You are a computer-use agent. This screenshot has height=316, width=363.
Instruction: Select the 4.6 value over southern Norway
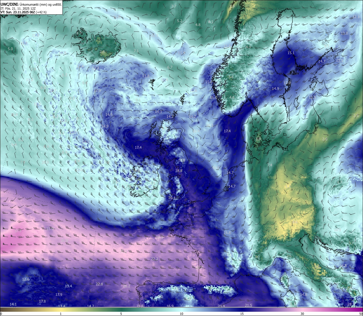click(x=232, y=97)
